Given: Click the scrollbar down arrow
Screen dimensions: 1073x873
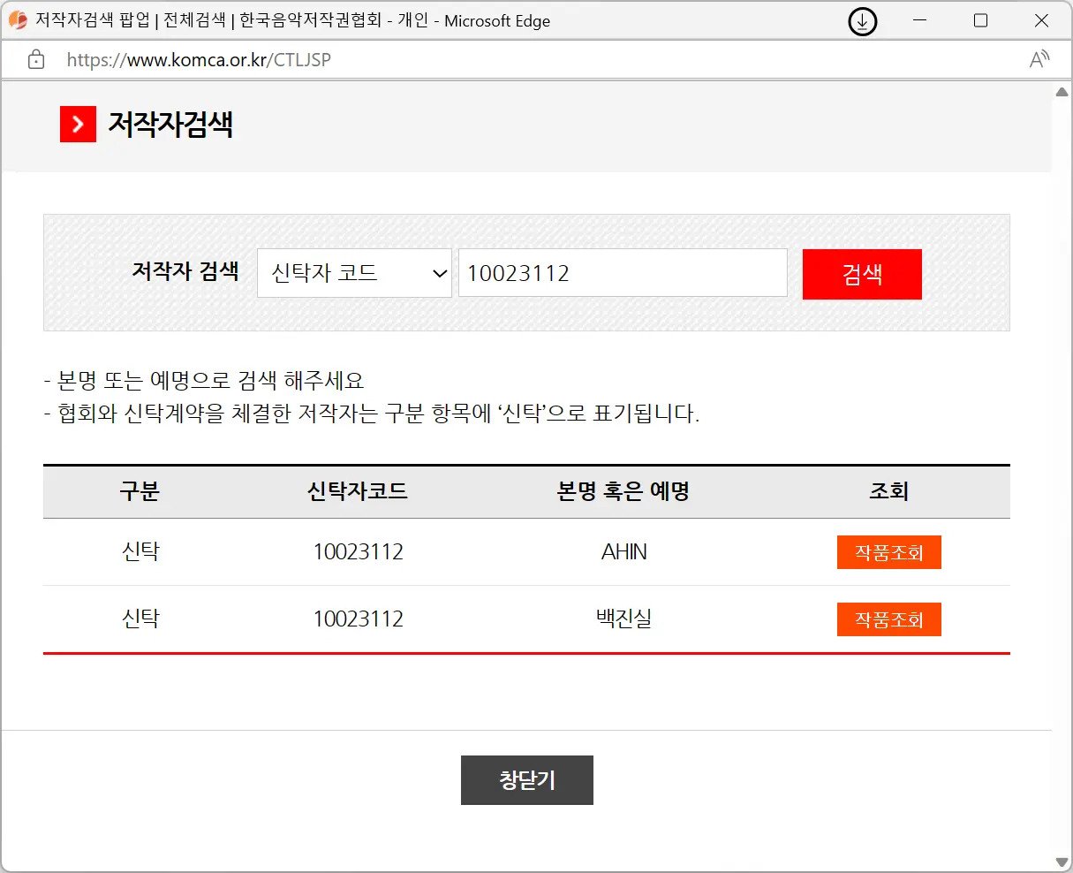Looking at the screenshot, I should click(x=1062, y=862).
